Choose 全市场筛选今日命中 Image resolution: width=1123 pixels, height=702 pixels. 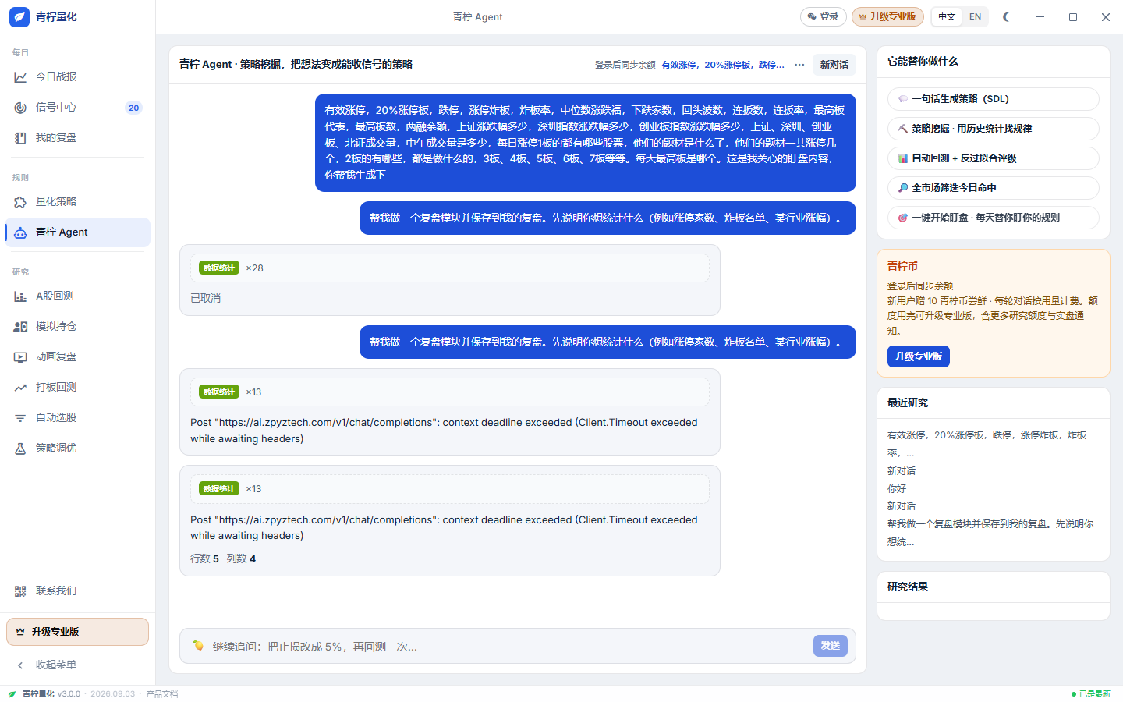pyautogui.click(x=993, y=188)
